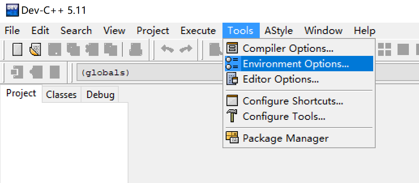This screenshot has width=419, height=183.
Task: Click the Undo arrow icon
Action: 167,49
